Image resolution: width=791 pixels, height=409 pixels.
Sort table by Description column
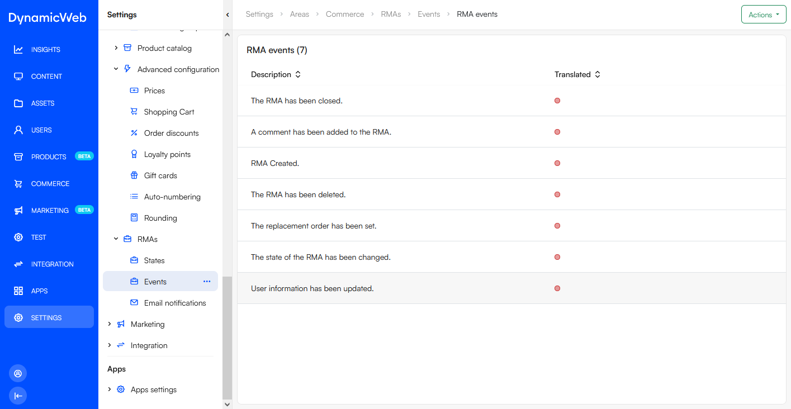coord(276,74)
